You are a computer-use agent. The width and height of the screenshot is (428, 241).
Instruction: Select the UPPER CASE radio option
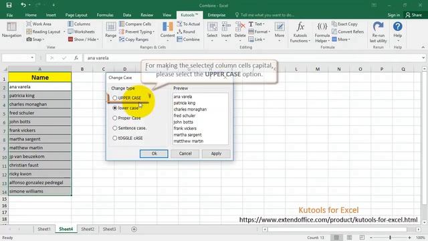click(115, 98)
